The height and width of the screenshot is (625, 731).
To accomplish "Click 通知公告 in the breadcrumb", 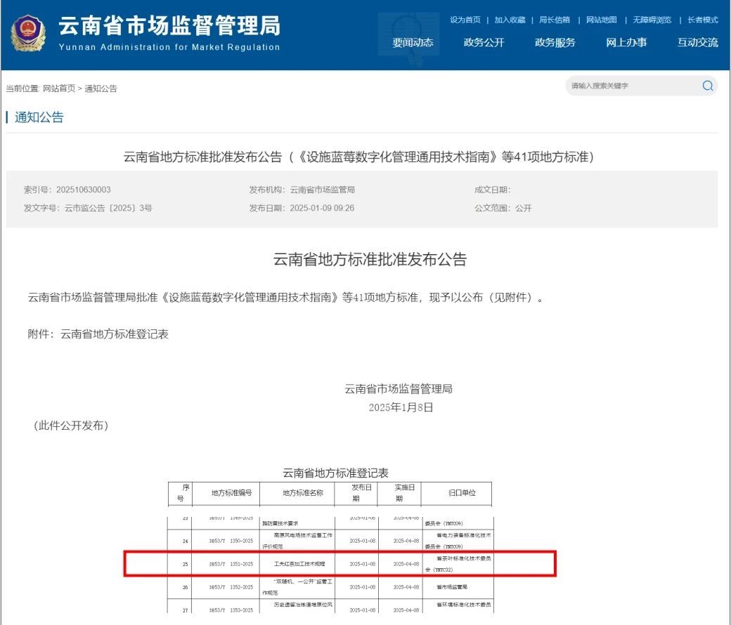I will [x=101, y=89].
